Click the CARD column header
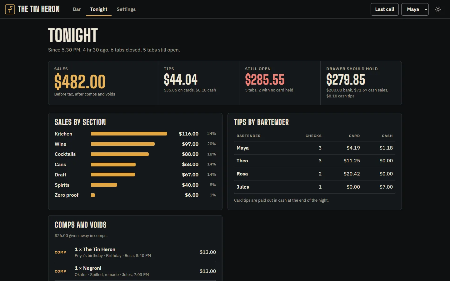The image size is (450, 281). [x=354, y=136]
